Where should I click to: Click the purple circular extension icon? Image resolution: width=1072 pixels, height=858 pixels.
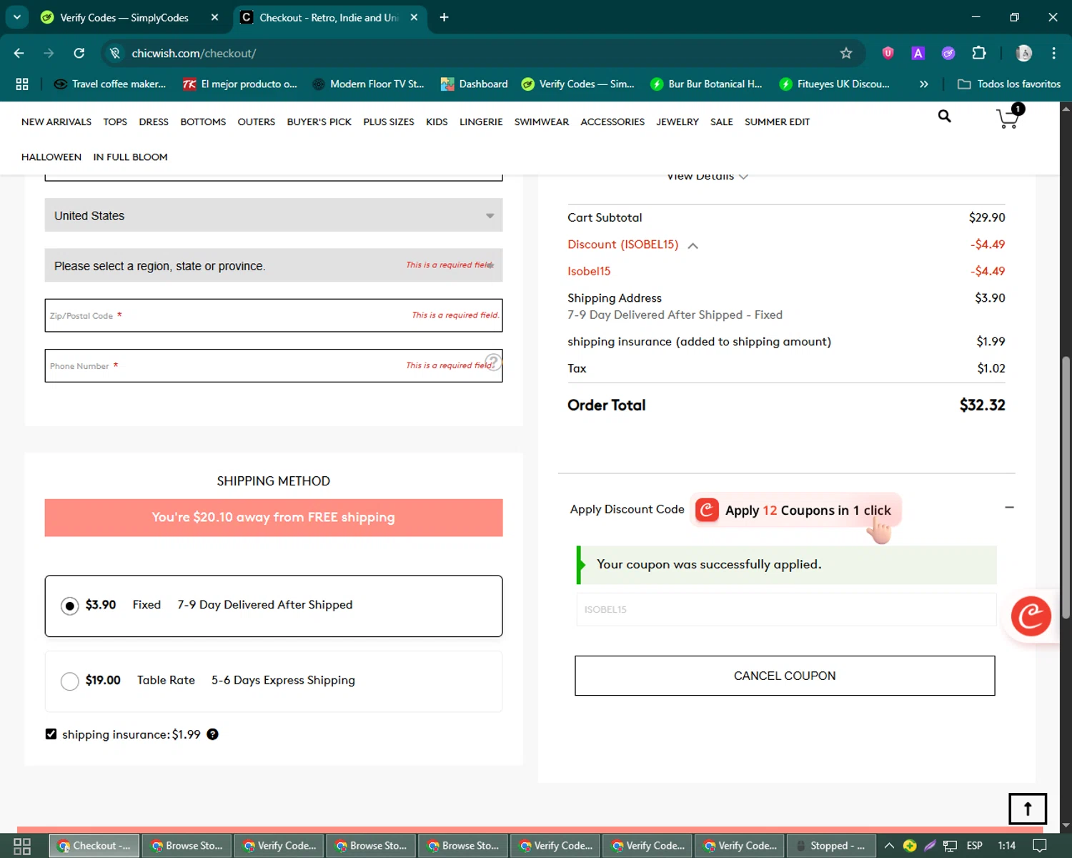pyautogui.click(x=948, y=53)
